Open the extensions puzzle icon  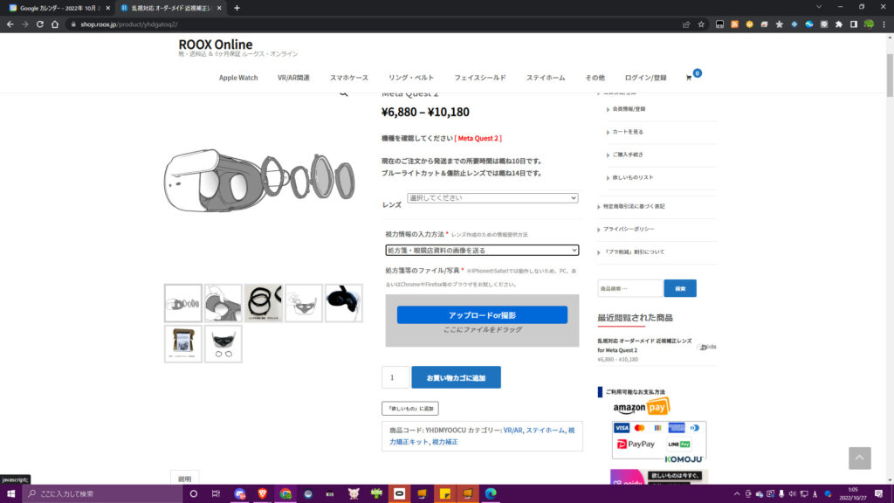839,24
